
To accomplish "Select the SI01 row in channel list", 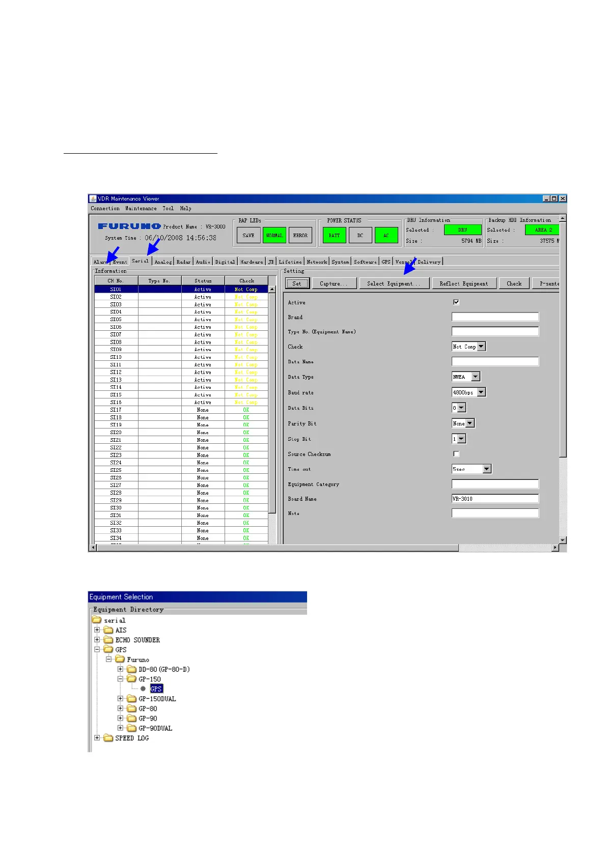I will (x=181, y=289).
